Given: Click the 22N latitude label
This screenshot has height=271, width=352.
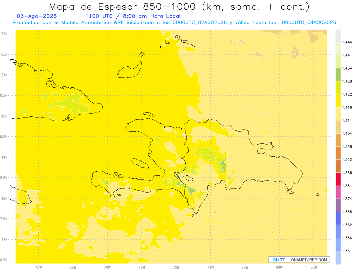Looking at the screenshot, I should click(x=4, y=34).
